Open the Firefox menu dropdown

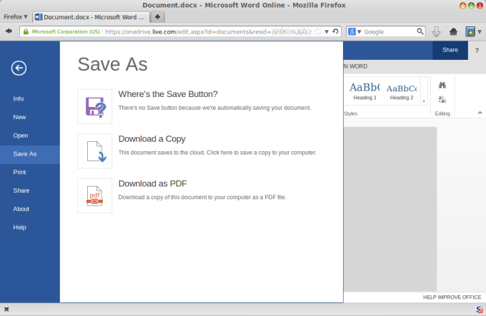16,16
